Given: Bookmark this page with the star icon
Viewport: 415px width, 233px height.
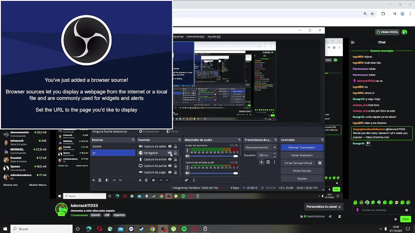Looking at the screenshot, I should (372, 14).
